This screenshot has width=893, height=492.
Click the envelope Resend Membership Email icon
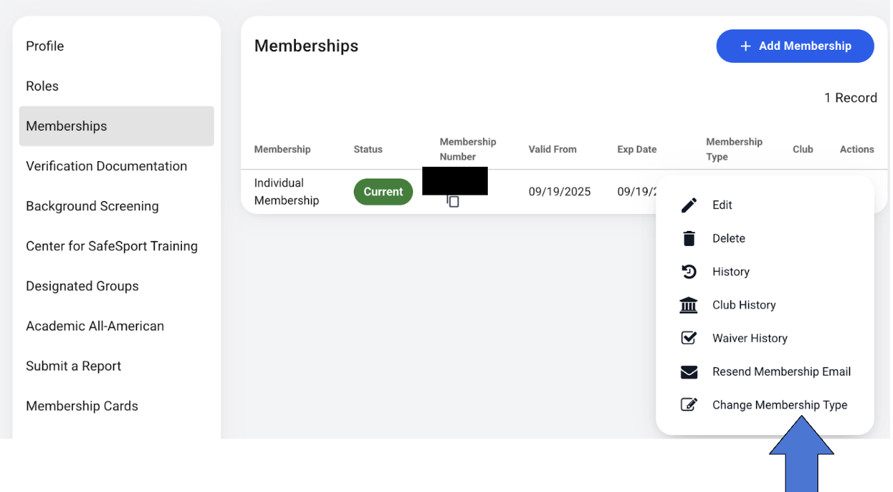pyautogui.click(x=689, y=372)
